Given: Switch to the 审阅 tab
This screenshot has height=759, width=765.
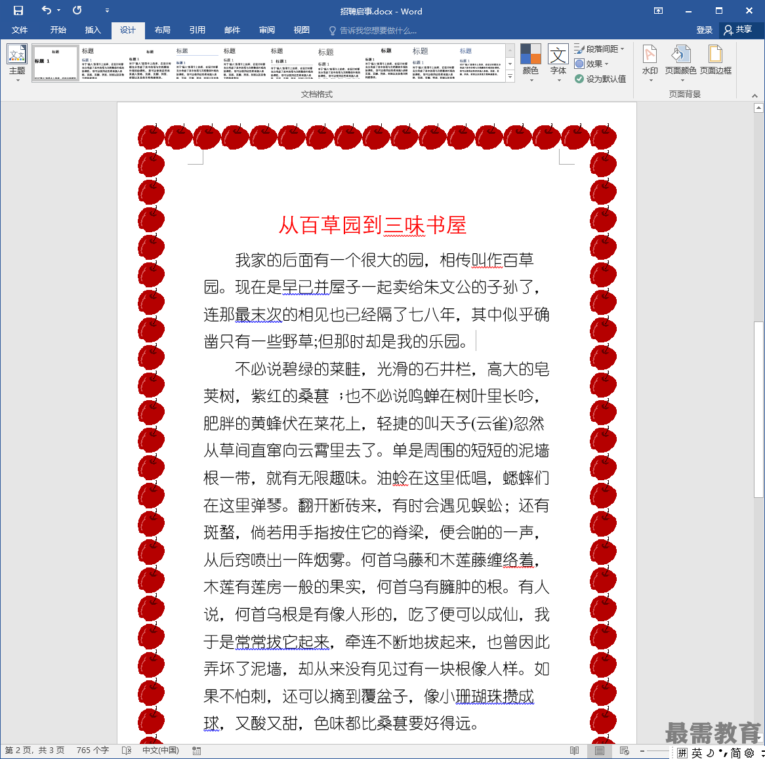Looking at the screenshot, I should 267,30.
